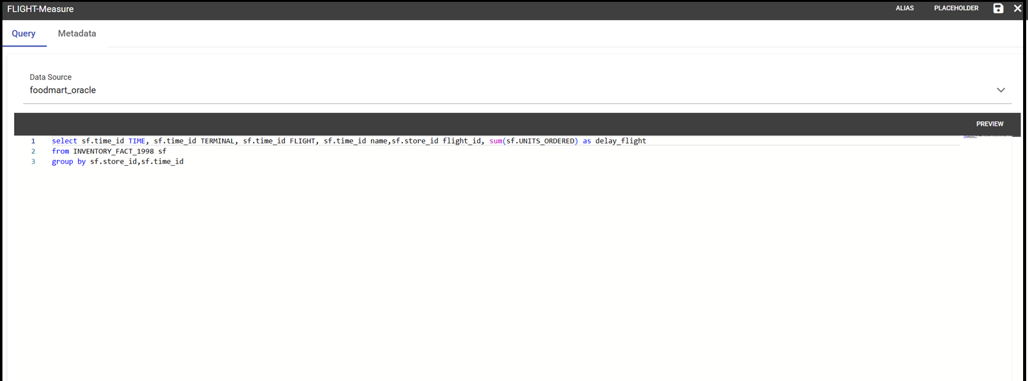Viewport: 1028px width, 381px height.
Task: Switch to the Metadata tab
Action: pyautogui.click(x=77, y=34)
